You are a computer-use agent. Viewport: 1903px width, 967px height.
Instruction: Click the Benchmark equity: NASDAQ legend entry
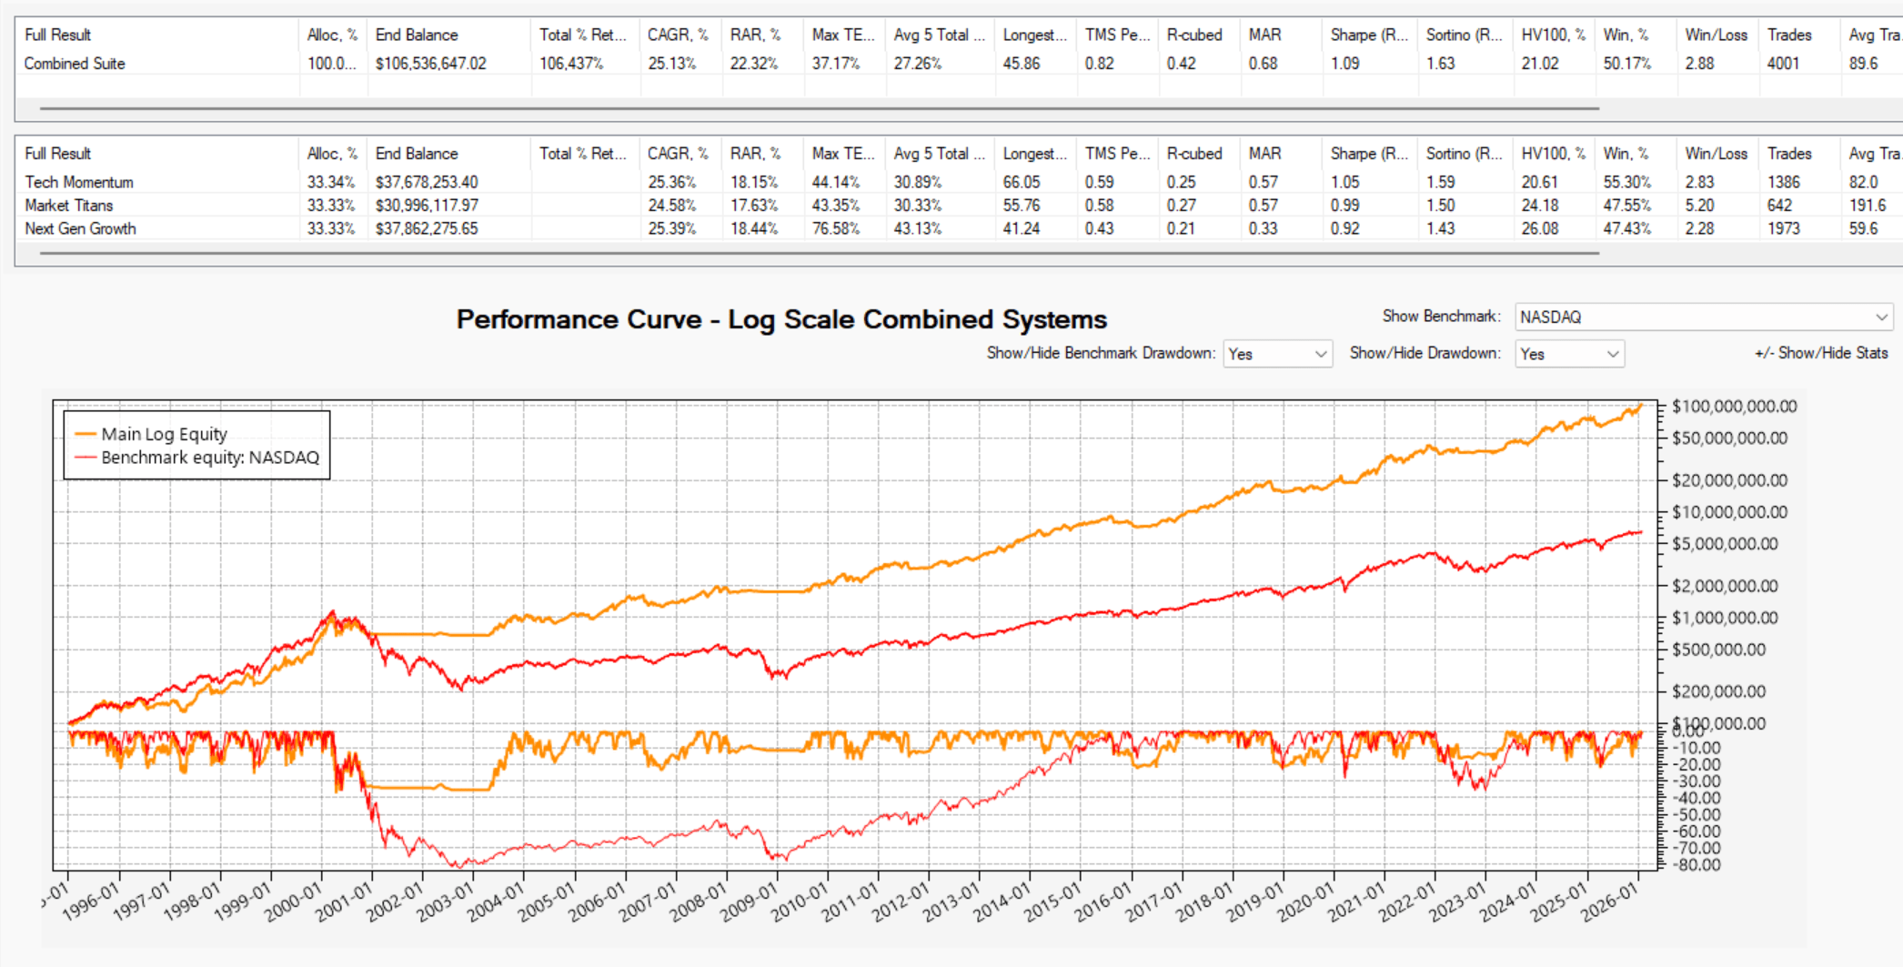click(209, 458)
